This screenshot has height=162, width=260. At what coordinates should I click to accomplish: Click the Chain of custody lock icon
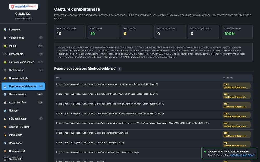[x=5, y=78]
